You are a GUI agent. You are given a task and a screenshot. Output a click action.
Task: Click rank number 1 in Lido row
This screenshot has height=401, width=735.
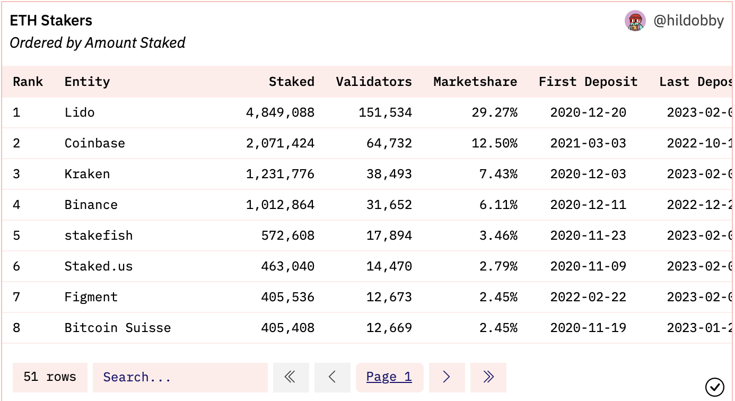click(16, 112)
